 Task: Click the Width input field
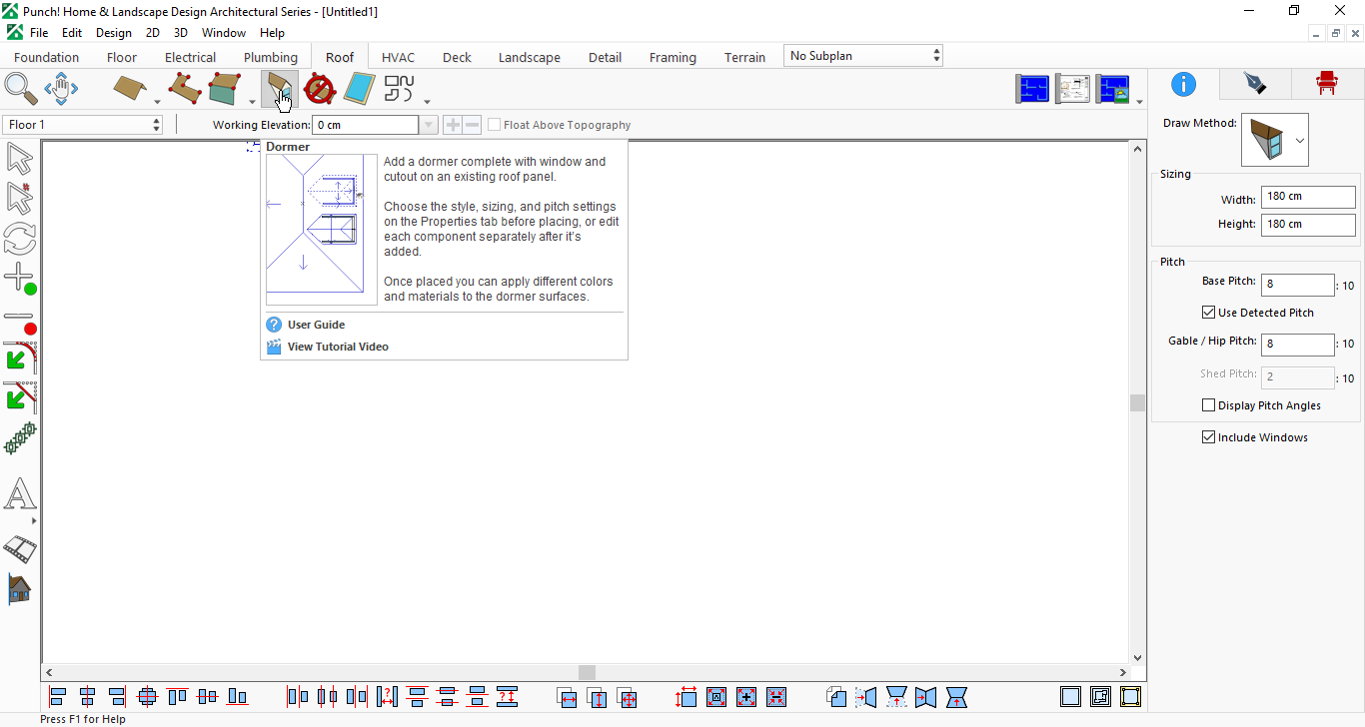coord(1308,197)
